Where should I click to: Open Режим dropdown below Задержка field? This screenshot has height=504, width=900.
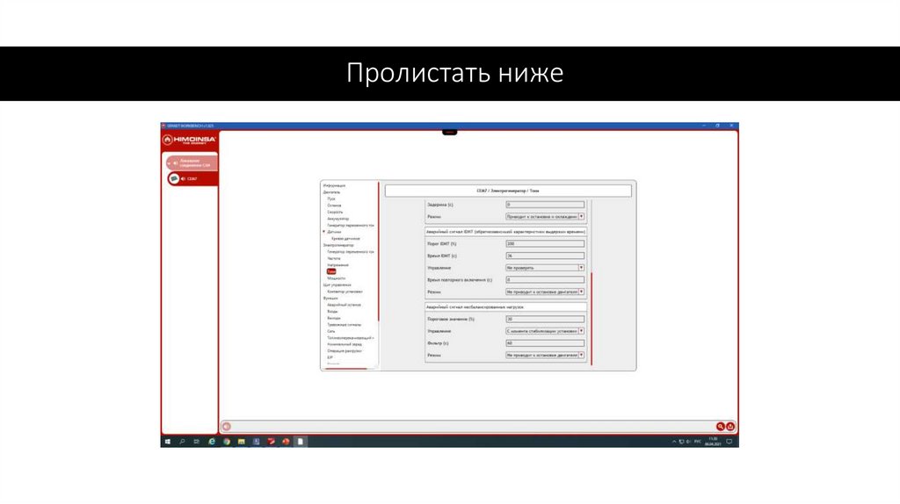[x=545, y=217]
